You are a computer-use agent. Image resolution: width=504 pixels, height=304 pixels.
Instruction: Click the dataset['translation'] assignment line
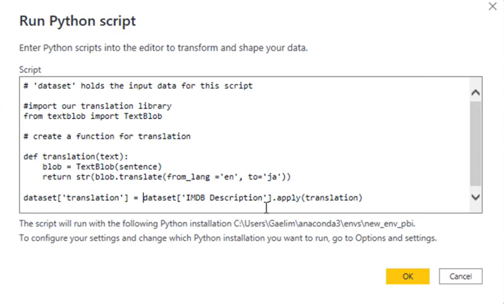click(193, 198)
